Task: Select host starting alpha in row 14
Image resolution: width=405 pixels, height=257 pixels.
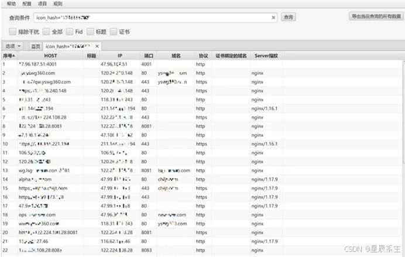Action: click(35, 179)
